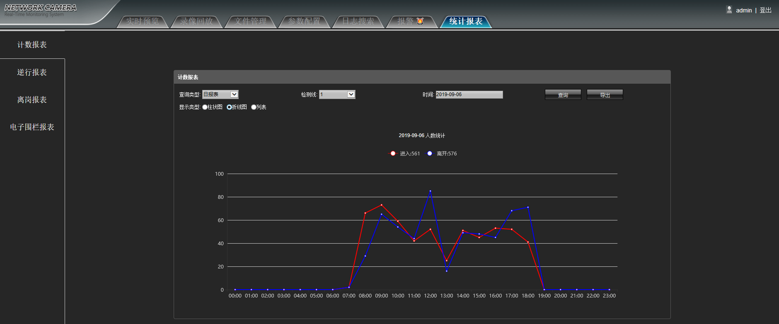The height and width of the screenshot is (324, 779).
Task: Click the 07:00 x-axis label
Action: (349, 296)
